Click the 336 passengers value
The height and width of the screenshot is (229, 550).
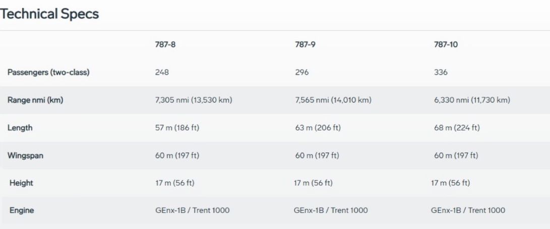[441, 72]
